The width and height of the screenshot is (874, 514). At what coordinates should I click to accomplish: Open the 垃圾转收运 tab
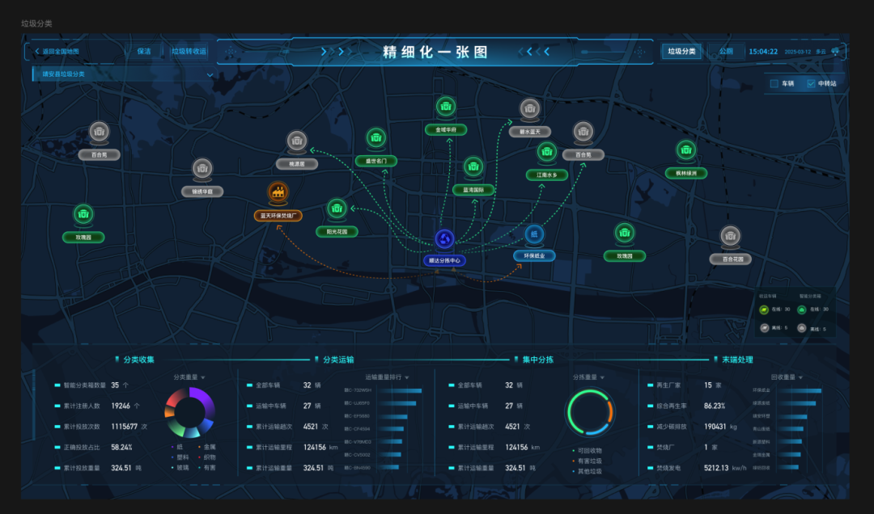(x=189, y=52)
